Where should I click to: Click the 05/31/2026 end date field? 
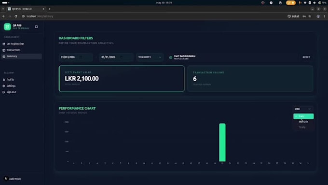[116, 57]
